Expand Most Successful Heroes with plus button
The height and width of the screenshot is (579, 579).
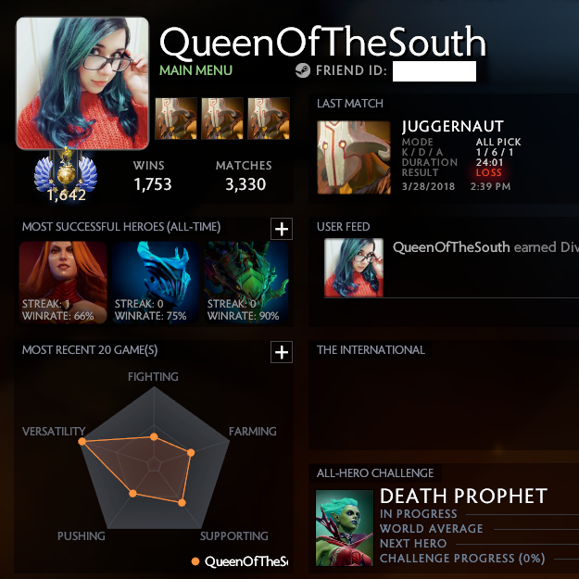point(282,229)
